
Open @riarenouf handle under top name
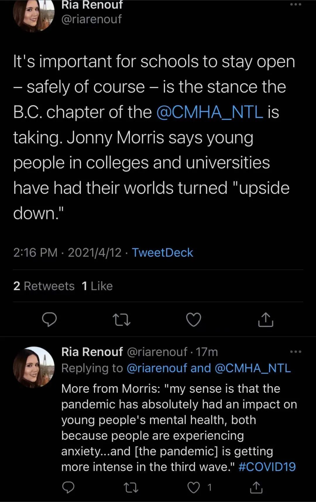pyautogui.click(x=92, y=19)
